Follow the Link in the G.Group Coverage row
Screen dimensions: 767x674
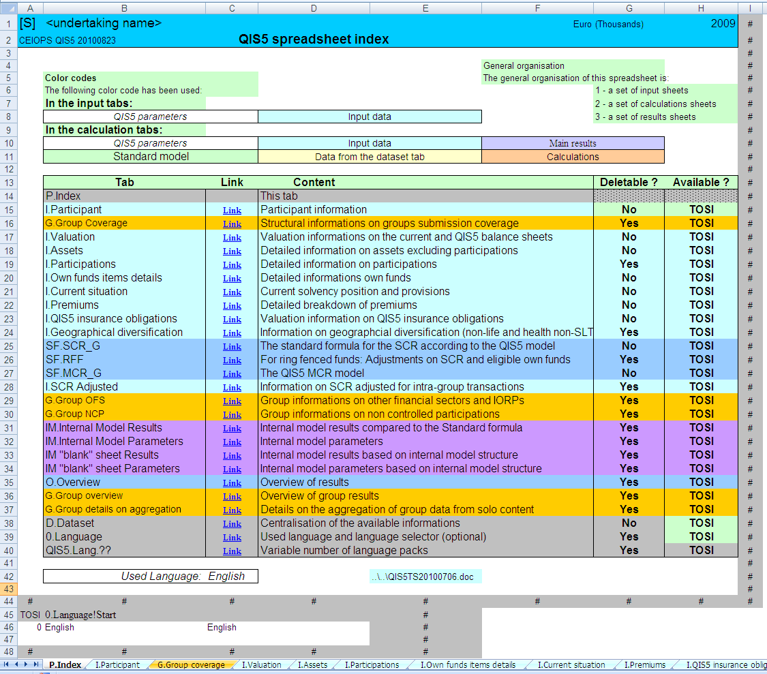[232, 224]
